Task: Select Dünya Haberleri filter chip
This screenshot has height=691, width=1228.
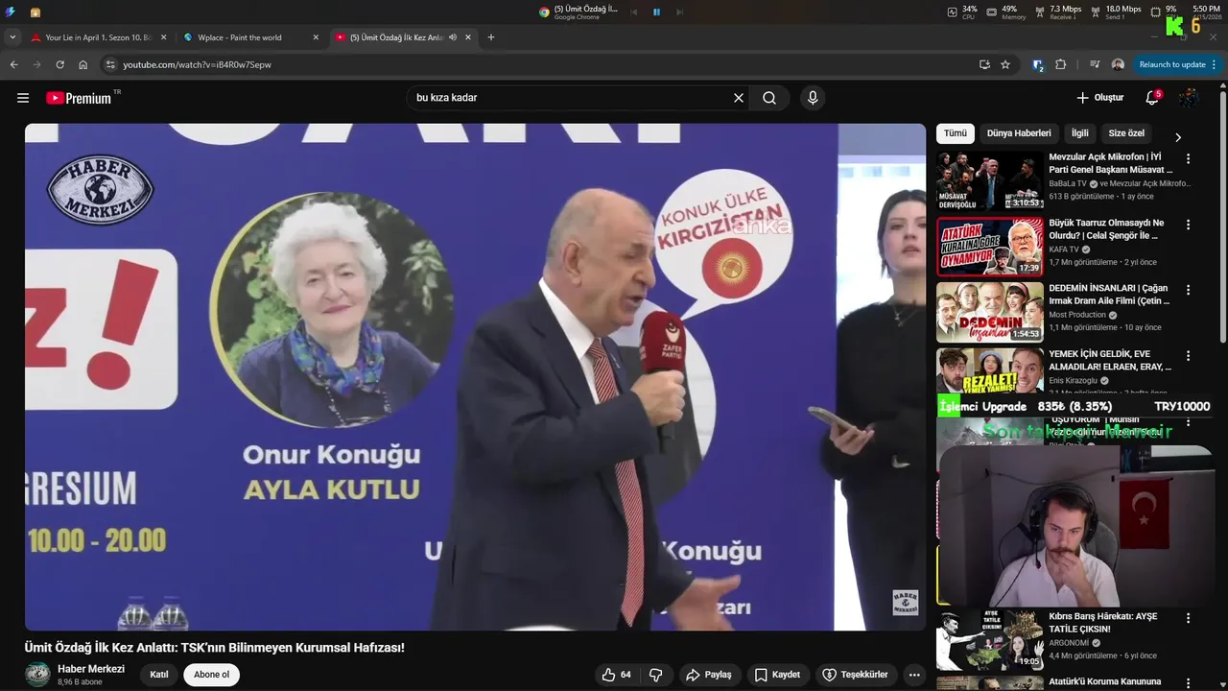Action: tap(1019, 133)
